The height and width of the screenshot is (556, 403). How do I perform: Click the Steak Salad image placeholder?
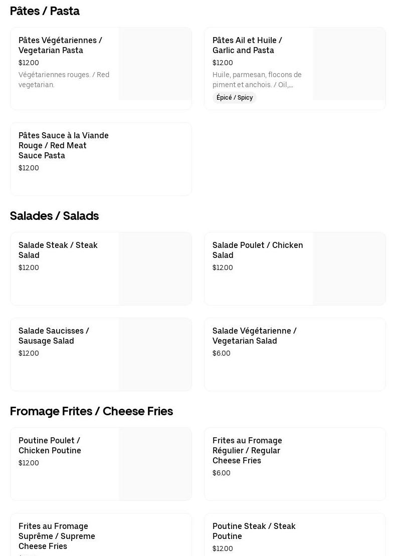tap(155, 269)
